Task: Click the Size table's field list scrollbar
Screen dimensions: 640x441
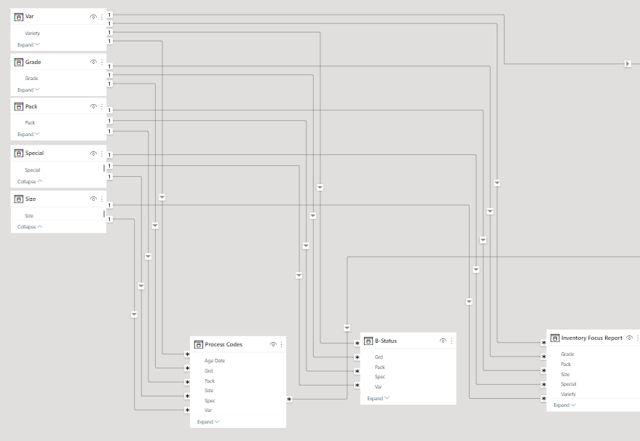Action: point(104,214)
